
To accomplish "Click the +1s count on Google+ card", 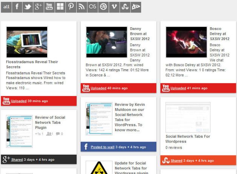I will [39, 134].
